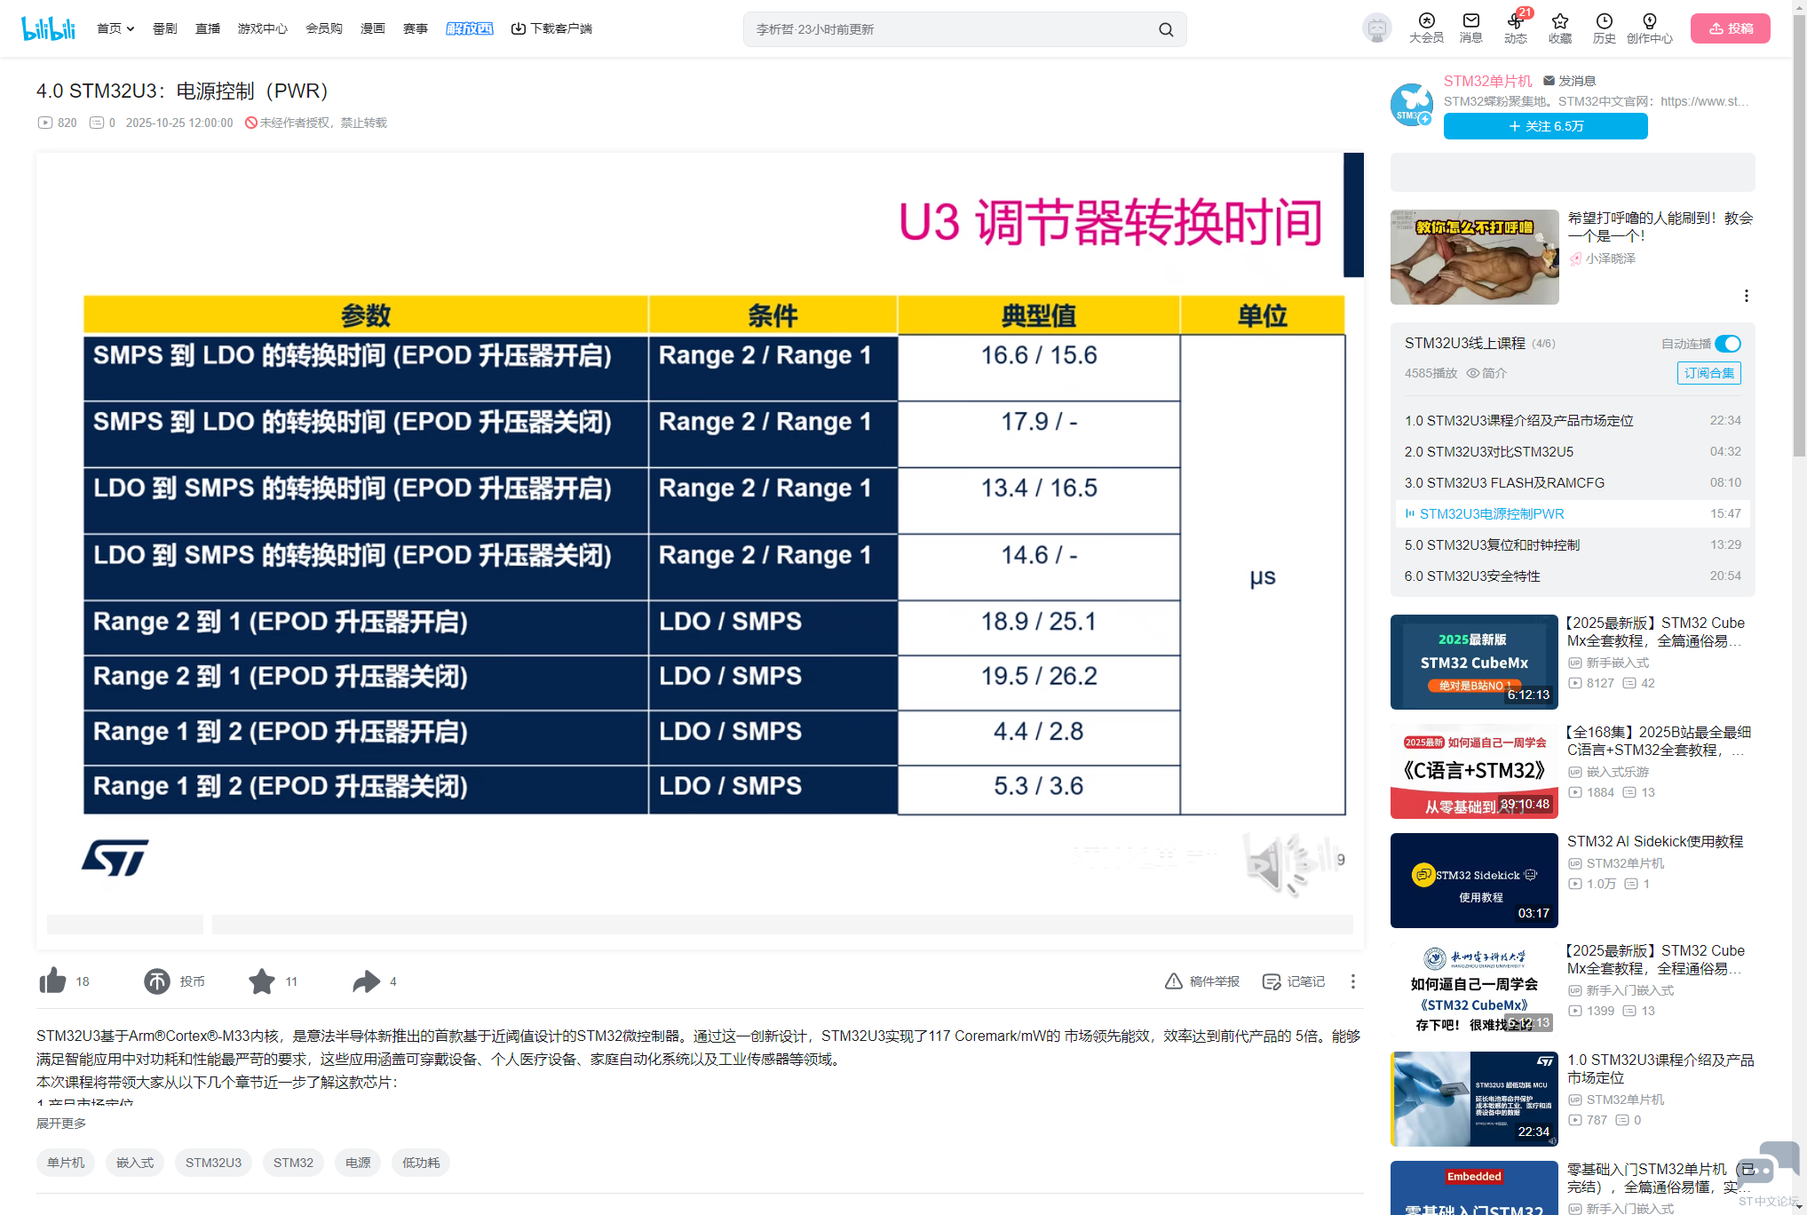This screenshot has width=1807, height=1215.
Task: Follow STM32单片机 with 关注 button
Action: click(x=1545, y=126)
